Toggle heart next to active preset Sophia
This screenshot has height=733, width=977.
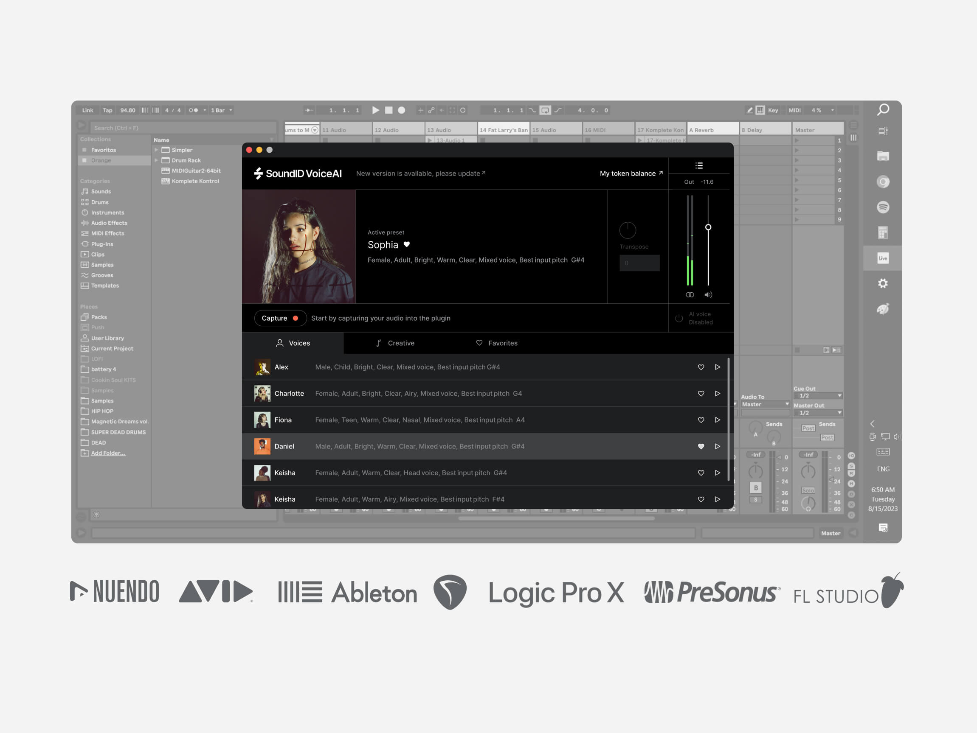pos(407,244)
